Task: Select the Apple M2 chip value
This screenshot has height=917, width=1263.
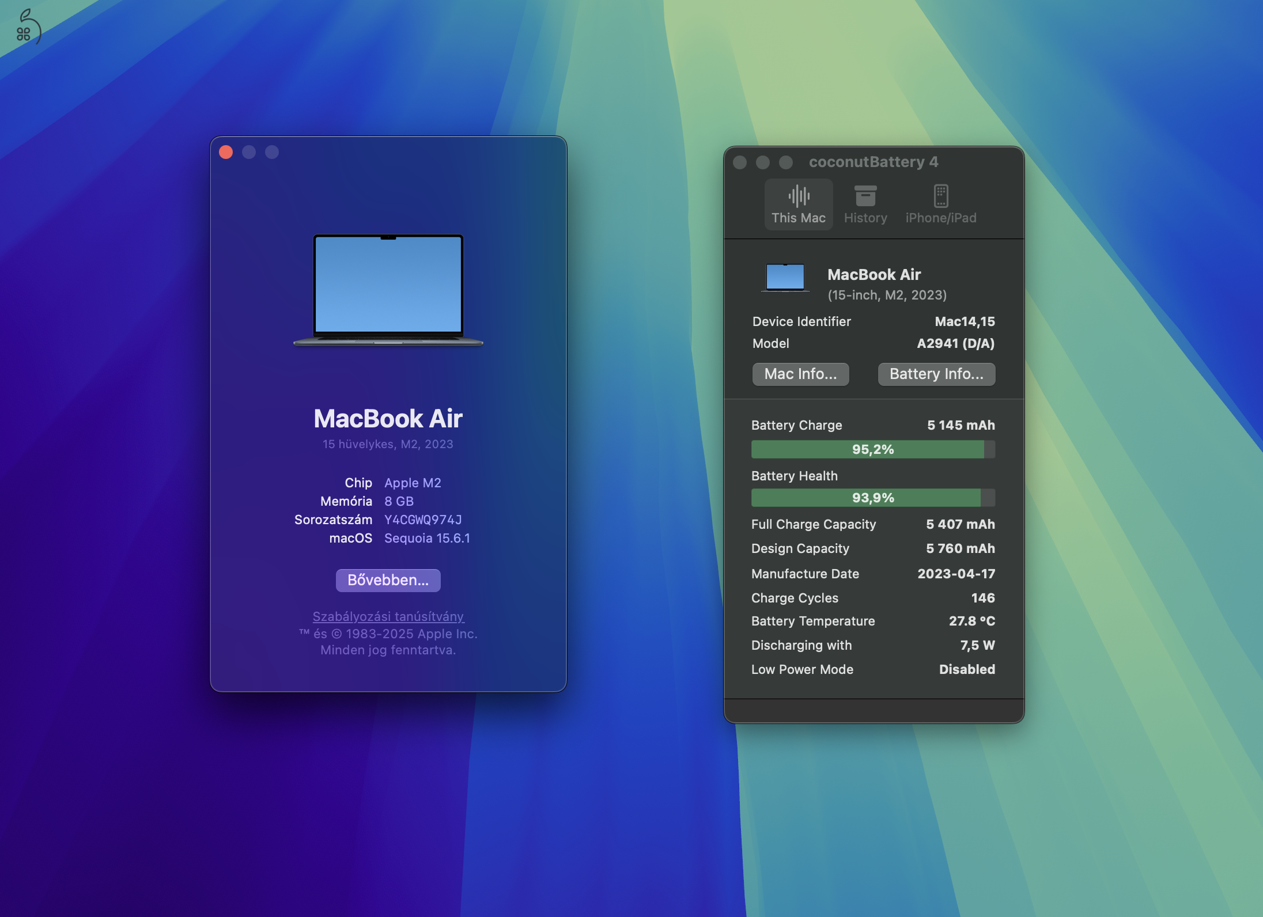Action: pos(413,483)
